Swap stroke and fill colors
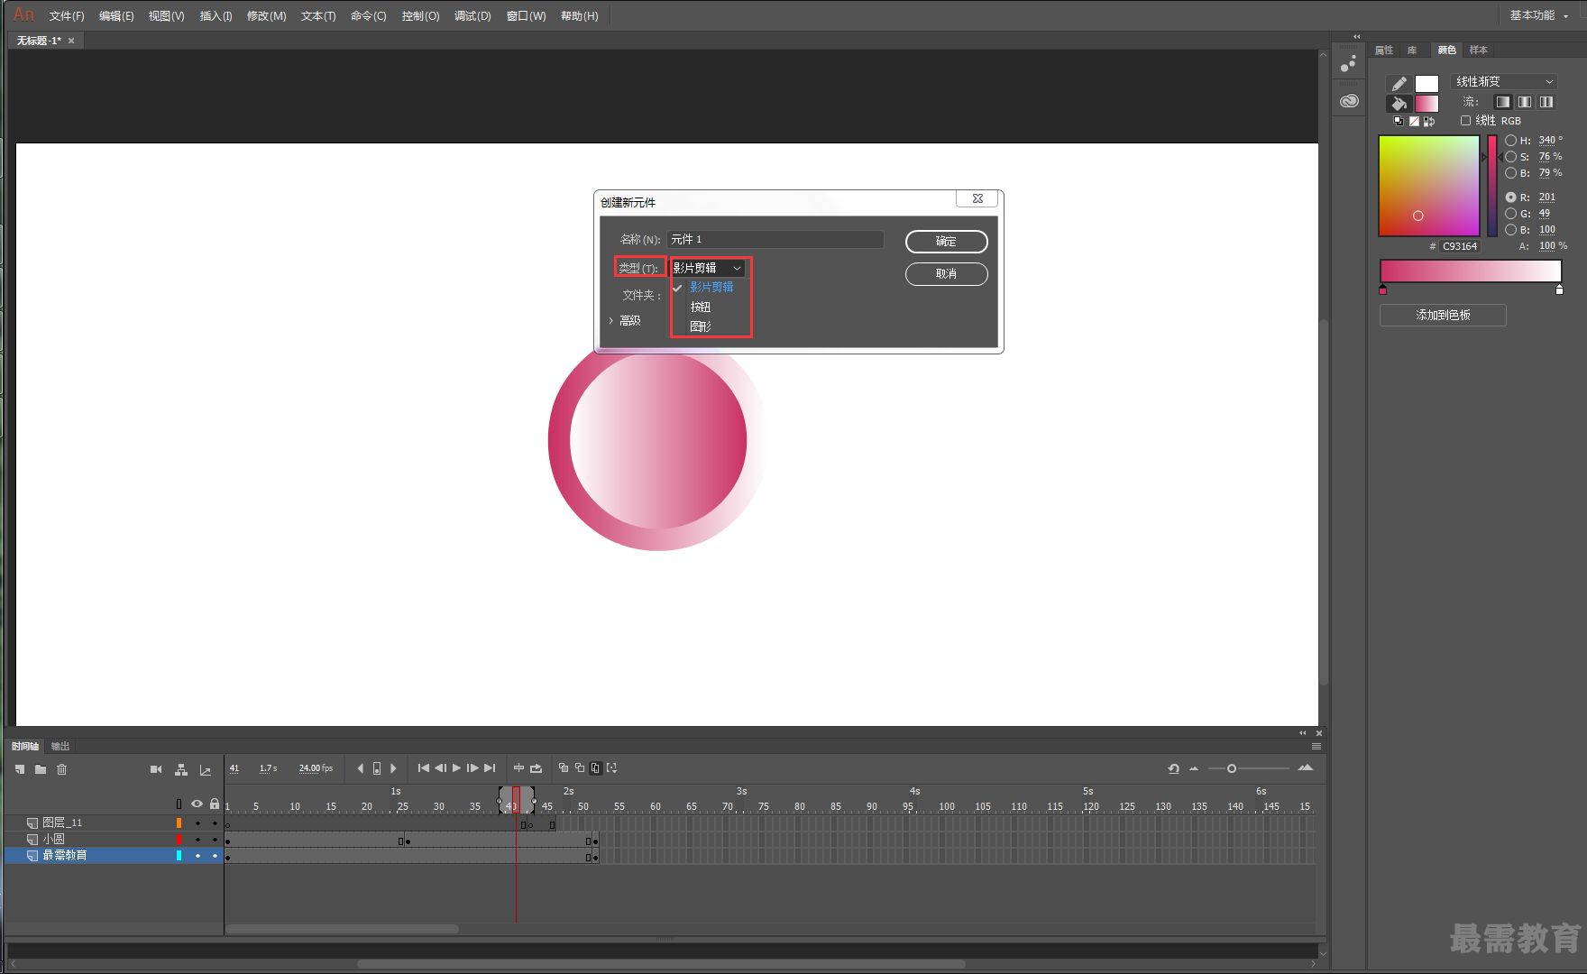Image resolution: width=1587 pixels, height=974 pixels. (1429, 121)
